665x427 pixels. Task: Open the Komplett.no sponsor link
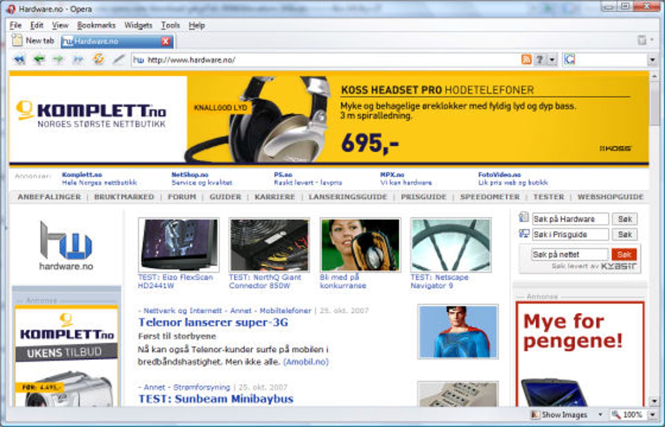click(x=82, y=175)
